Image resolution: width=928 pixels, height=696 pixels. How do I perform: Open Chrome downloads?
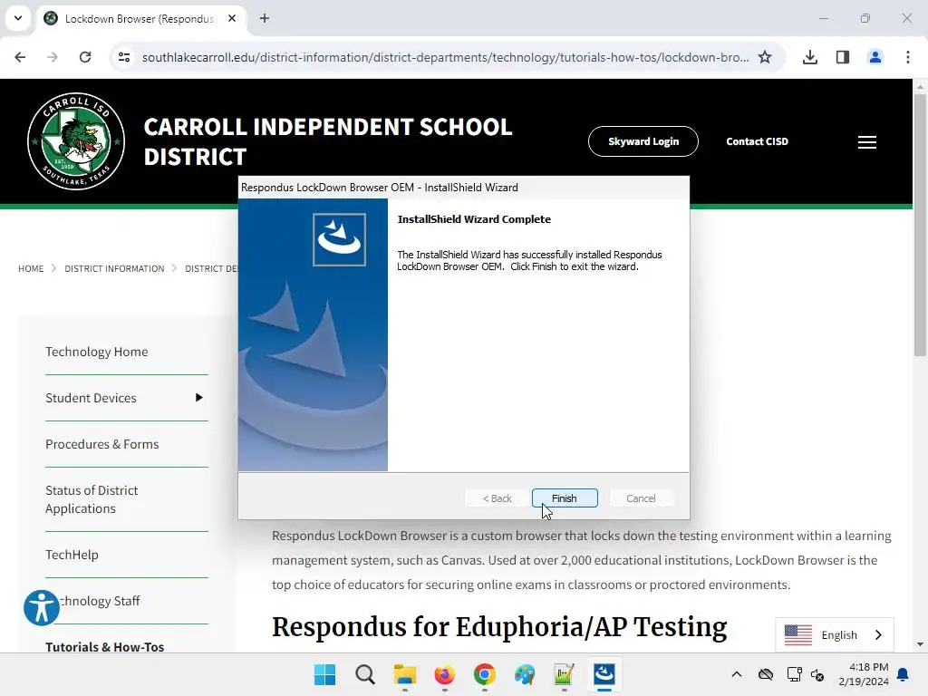pos(810,57)
